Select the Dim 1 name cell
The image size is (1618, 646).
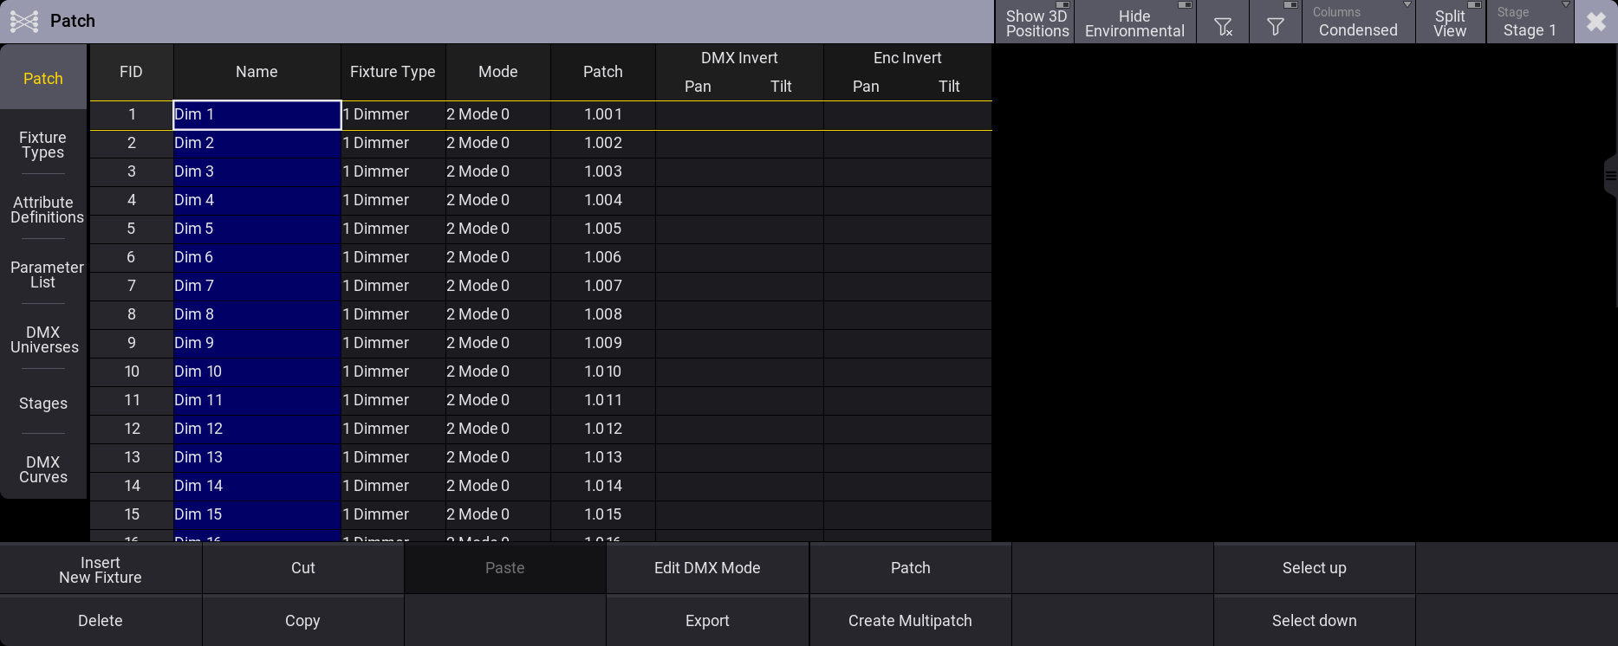(257, 114)
